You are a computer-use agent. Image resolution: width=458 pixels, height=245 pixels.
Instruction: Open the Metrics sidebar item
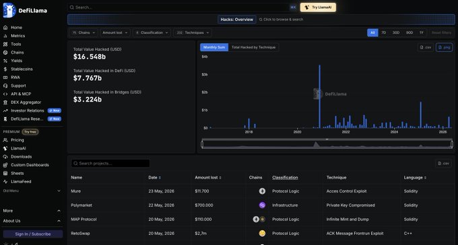click(x=18, y=36)
